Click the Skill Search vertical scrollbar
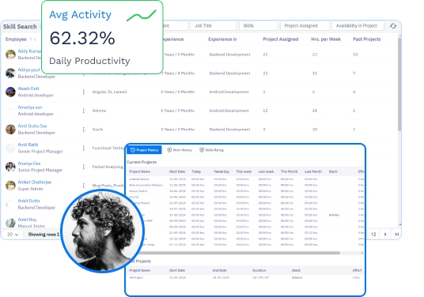Screen dimensions: 424x297 [x=399, y=84]
